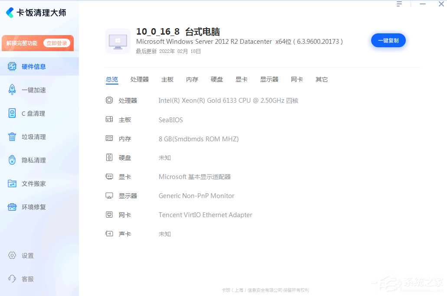Image resolution: width=447 pixels, height=296 pixels.
Task: Click the CPU icon beside 处理器
Action: click(109, 100)
